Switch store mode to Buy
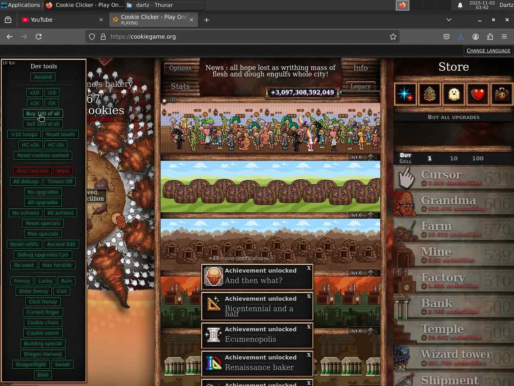The image size is (514, 386). click(406, 155)
